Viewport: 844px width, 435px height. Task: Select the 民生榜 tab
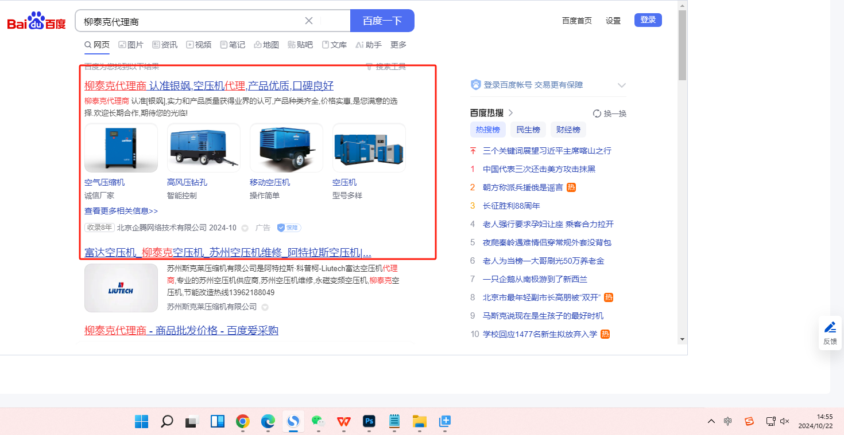[528, 130]
